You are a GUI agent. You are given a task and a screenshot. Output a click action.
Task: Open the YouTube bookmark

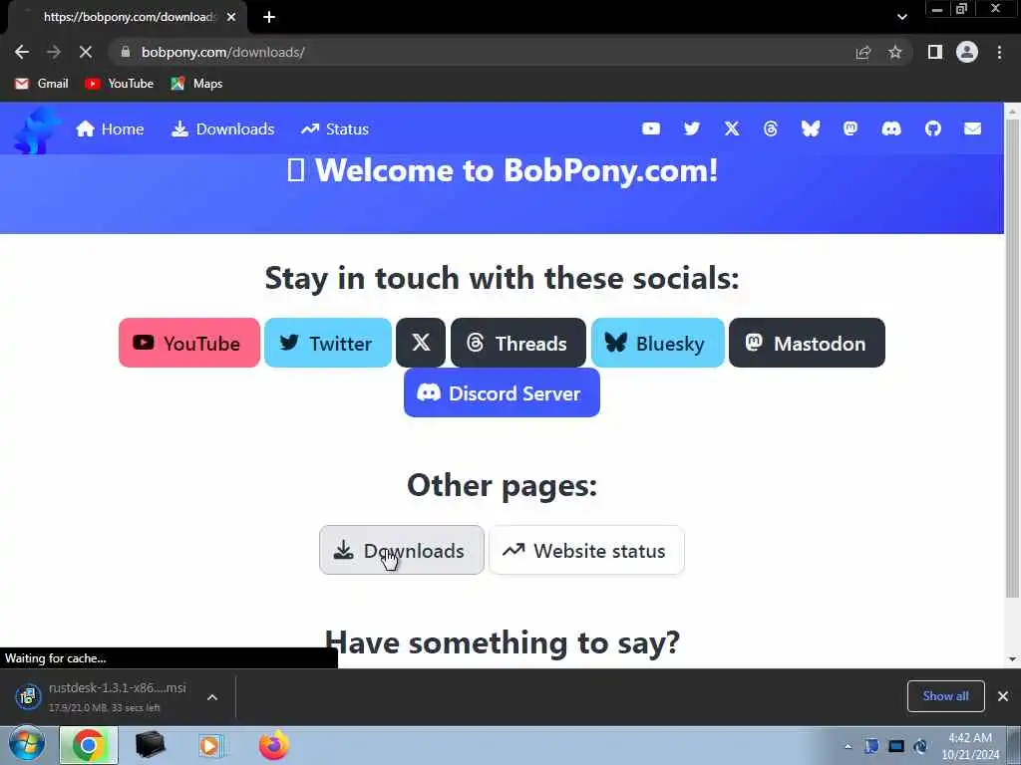tap(120, 84)
